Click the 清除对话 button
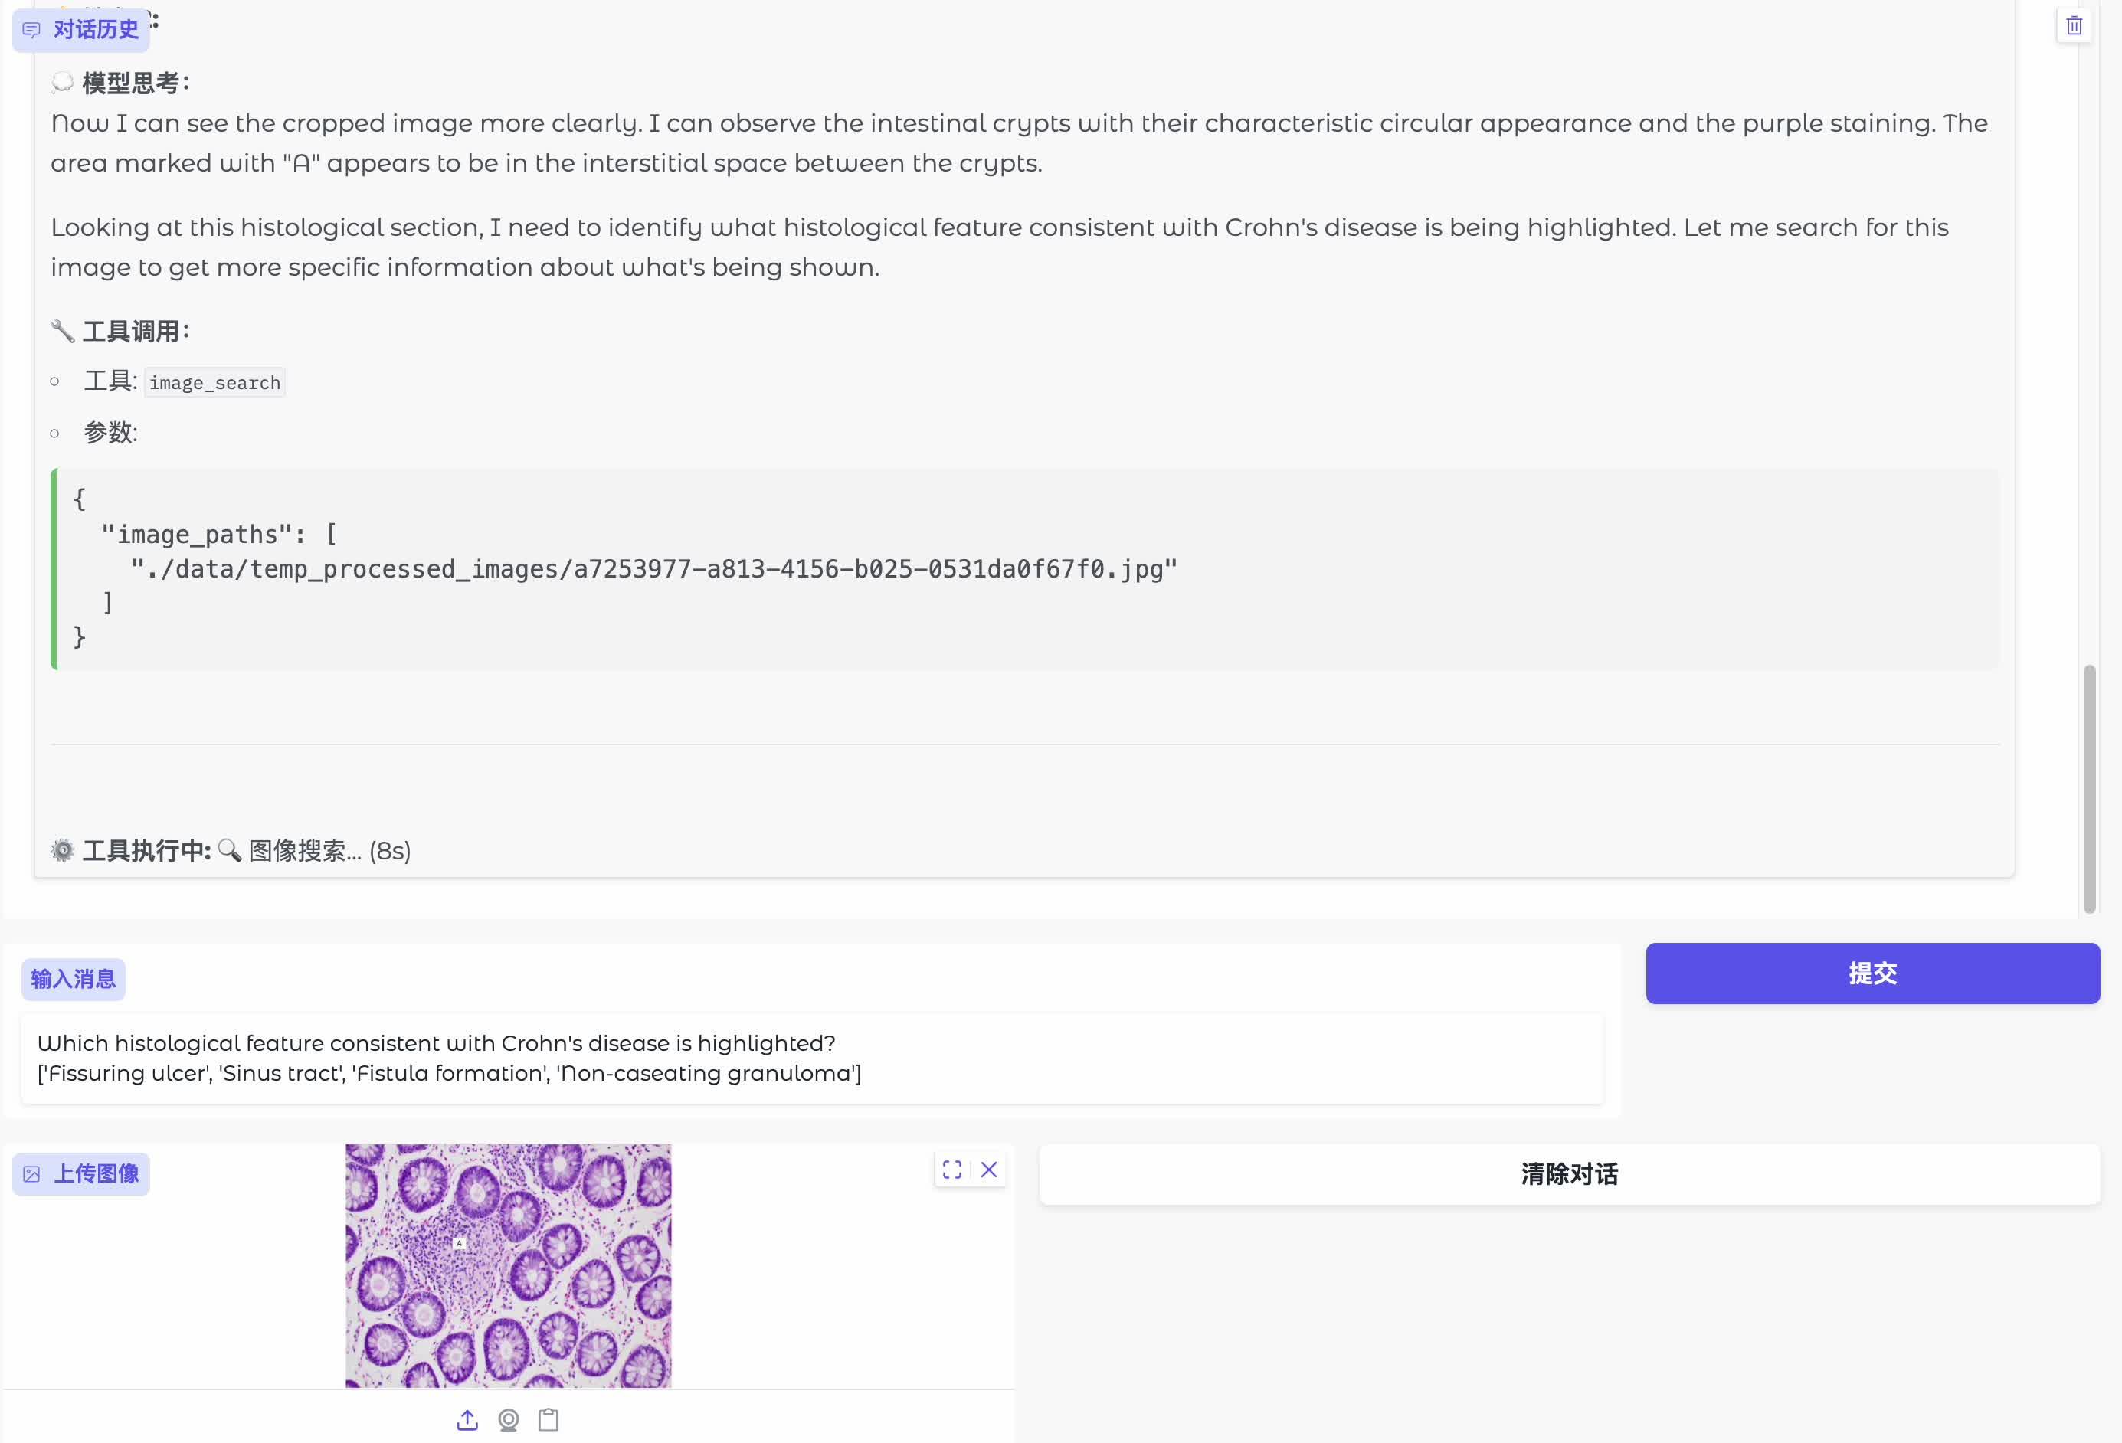This screenshot has width=2122, height=1443. point(1569,1173)
